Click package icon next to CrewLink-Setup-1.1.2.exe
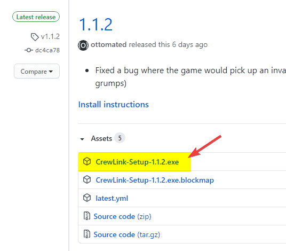286x251 pixels. [x=87, y=162]
